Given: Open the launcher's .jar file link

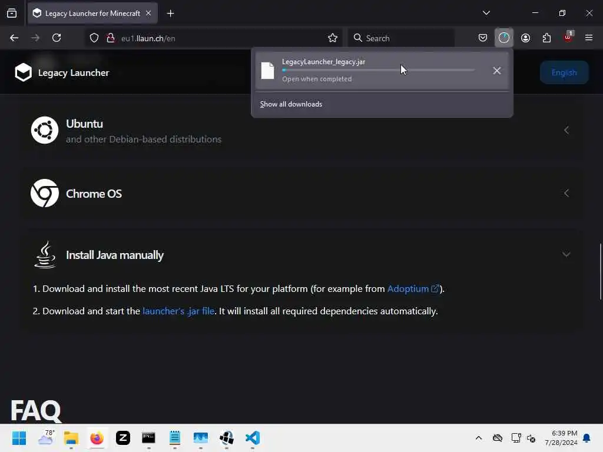Looking at the screenshot, I should tap(178, 311).
